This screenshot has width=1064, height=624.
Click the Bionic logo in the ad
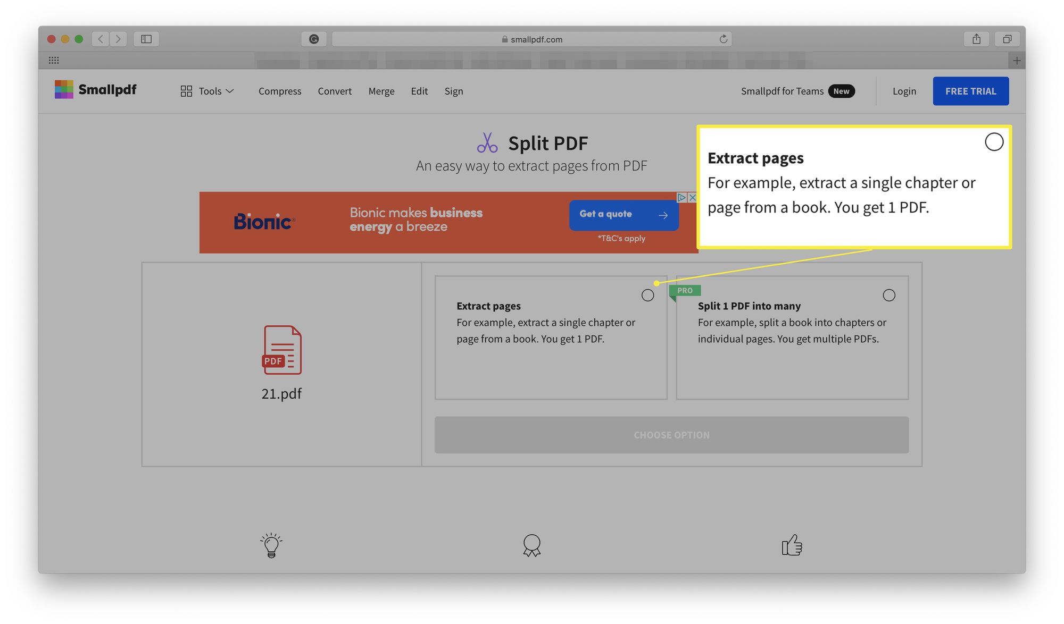tap(264, 221)
